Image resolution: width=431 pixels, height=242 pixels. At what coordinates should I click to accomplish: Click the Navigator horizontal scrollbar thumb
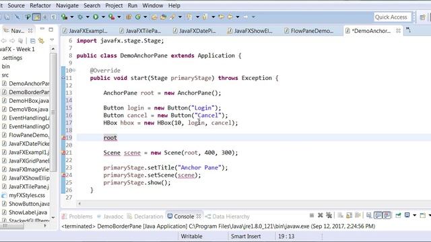click(12, 226)
